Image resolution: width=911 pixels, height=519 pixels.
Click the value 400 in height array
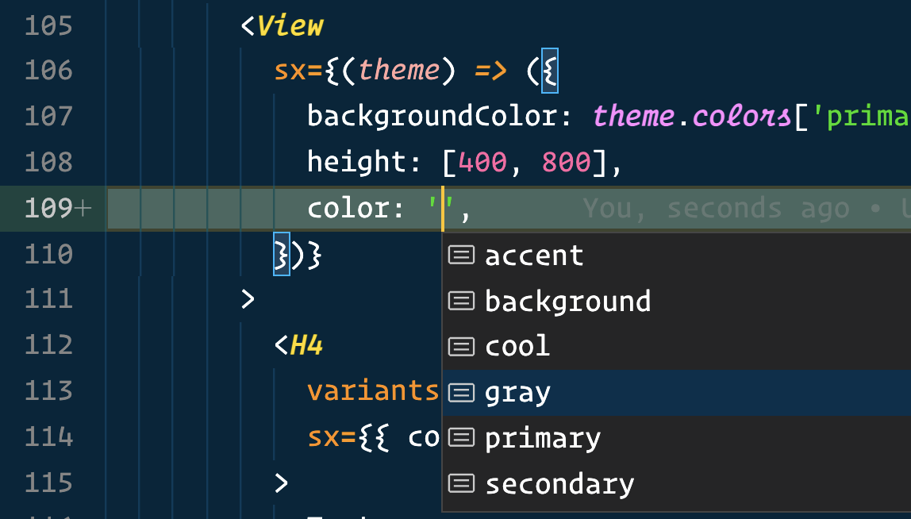[x=482, y=162]
